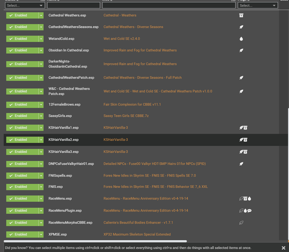
Task: Click the archive flag on RaceMenu.esp
Action: (245, 199)
